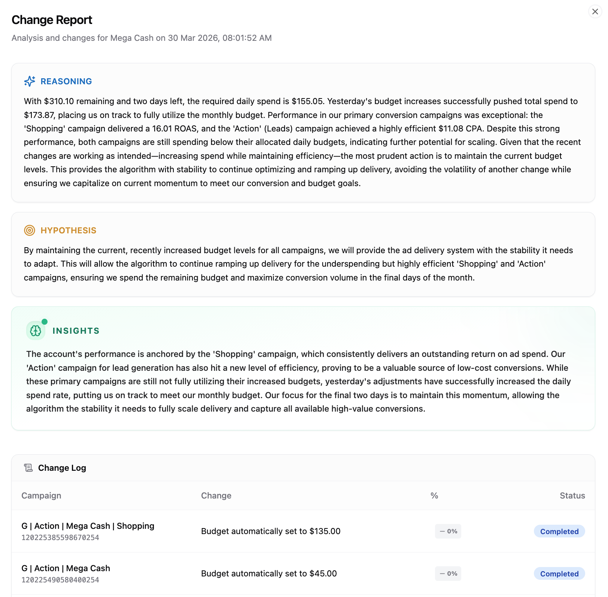Viewport: 608px width, 597px height.
Task: Click campaign ID 120225385598670254
Action: click(x=60, y=538)
